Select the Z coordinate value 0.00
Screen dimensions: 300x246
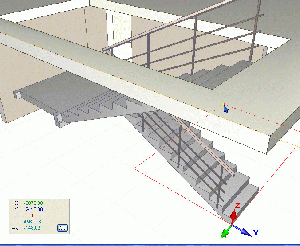[x=29, y=215]
